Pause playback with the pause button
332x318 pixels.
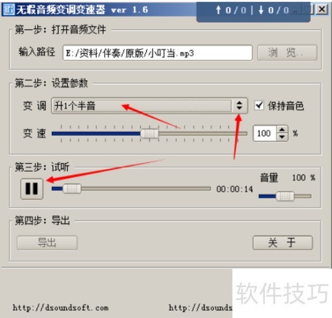(32, 189)
